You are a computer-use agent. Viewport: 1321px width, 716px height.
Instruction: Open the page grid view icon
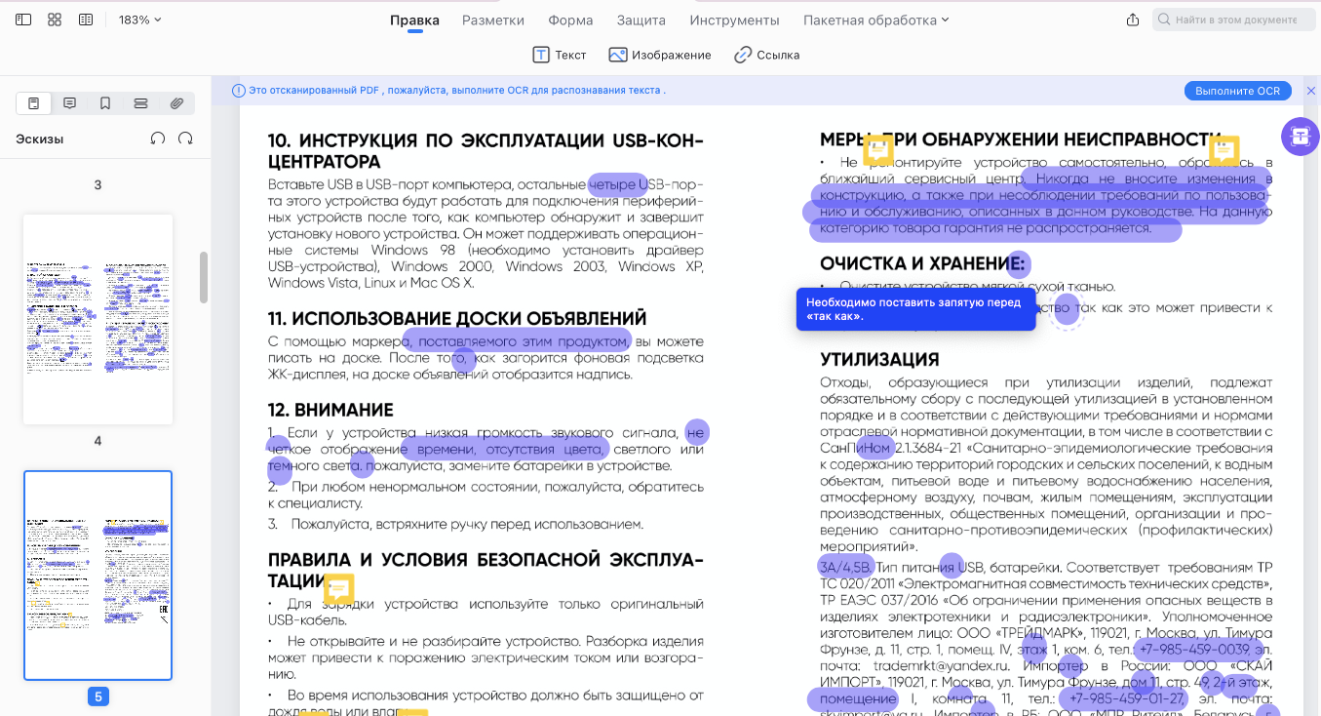pyautogui.click(x=55, y=20)
